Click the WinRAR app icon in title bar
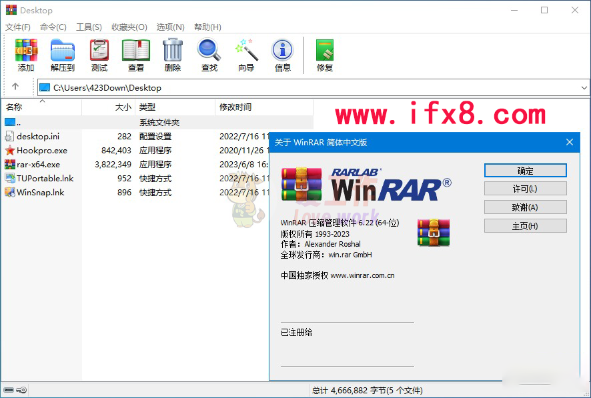Viewport: 591px width, 398px height. point(11,10)
